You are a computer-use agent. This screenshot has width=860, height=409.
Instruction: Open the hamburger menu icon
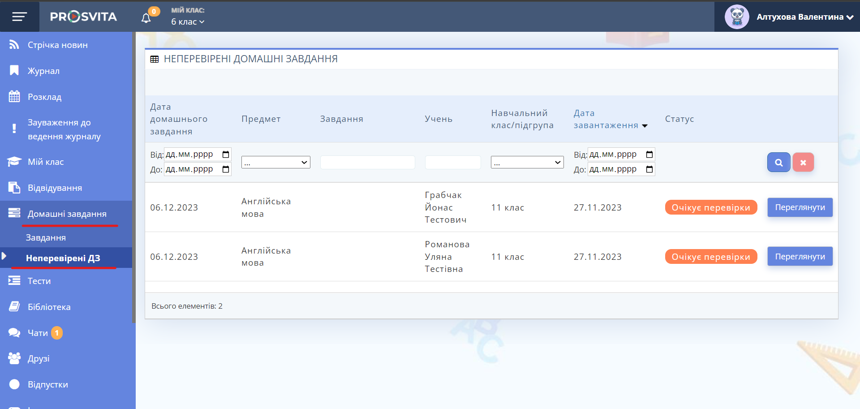19,17
